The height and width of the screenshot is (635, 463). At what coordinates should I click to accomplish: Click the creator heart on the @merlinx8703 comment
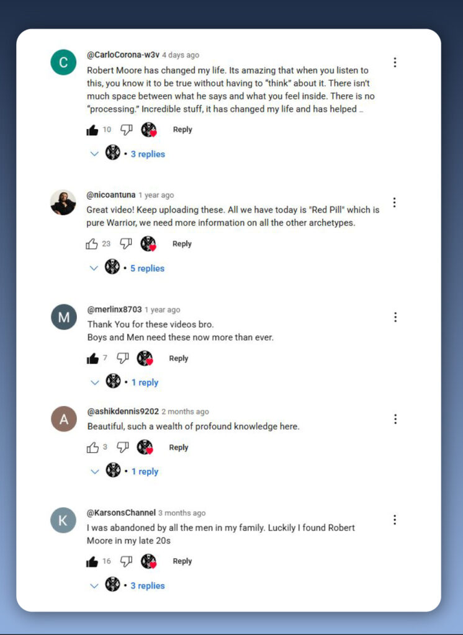[x=145, y=358]
